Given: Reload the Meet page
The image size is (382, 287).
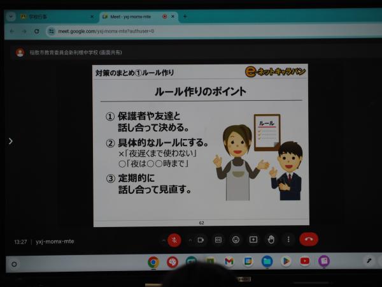Looking at the screenshot, I should 37,31.
